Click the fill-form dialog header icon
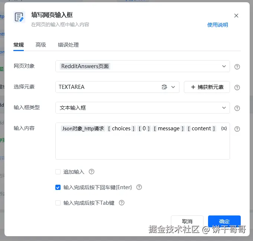This screenshot has height=241, width=253. click(19, 17)
